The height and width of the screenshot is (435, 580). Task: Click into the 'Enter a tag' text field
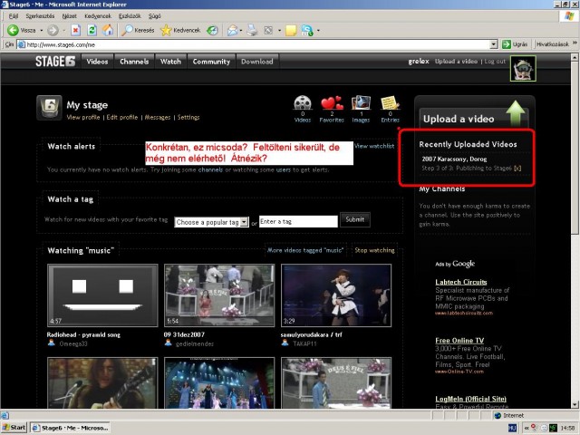(x=298, y=221)
